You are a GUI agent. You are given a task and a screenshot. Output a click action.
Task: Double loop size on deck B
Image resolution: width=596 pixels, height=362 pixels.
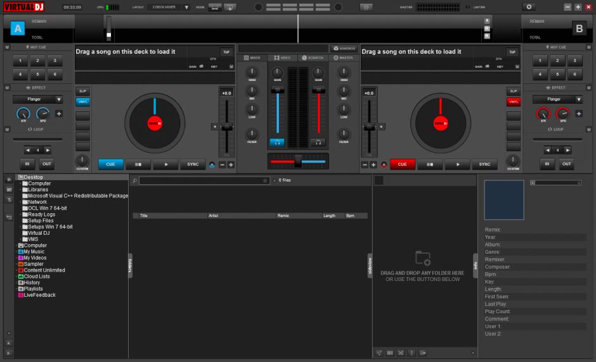click(567, 150)
